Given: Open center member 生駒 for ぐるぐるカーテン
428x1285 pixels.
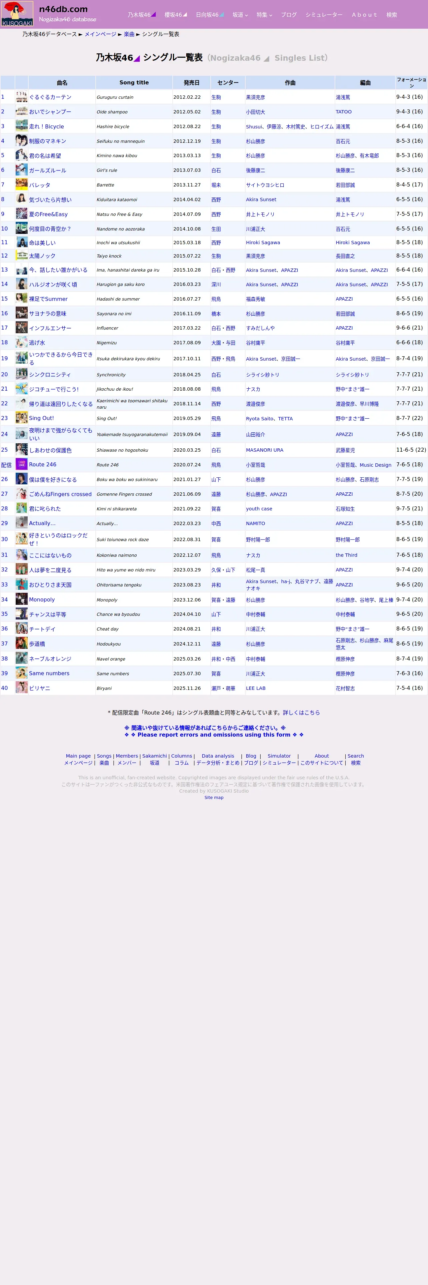Looking at the screenshot, I should coord(216,97).
